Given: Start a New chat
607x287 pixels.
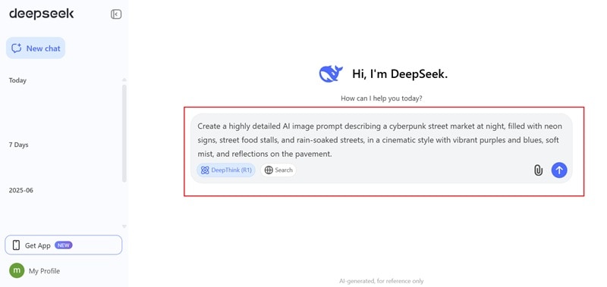Looking at the screenshot, I should [36, 48].
